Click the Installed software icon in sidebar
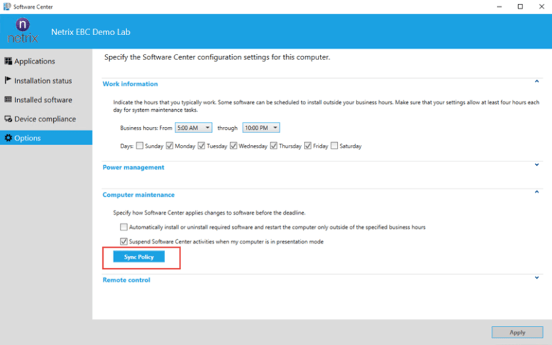Viewport: 552px width, 345px height. pos(8,100)
